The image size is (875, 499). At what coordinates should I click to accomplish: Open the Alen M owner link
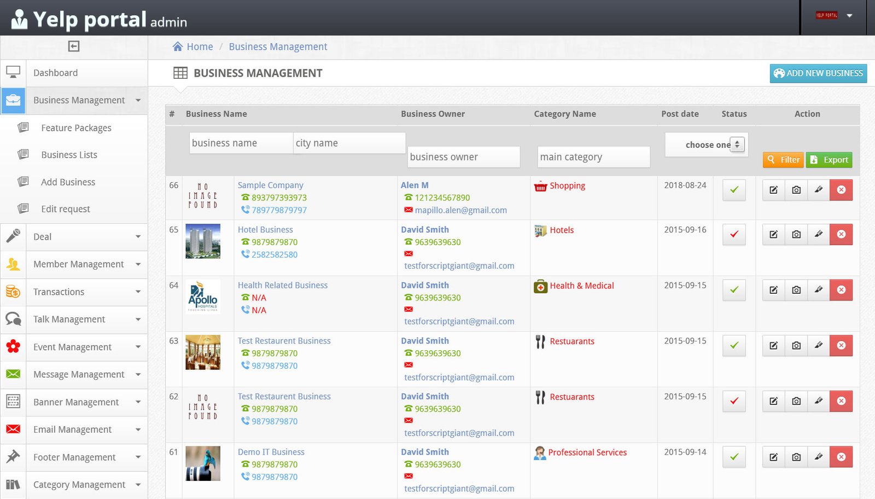(x=415, y=185)
